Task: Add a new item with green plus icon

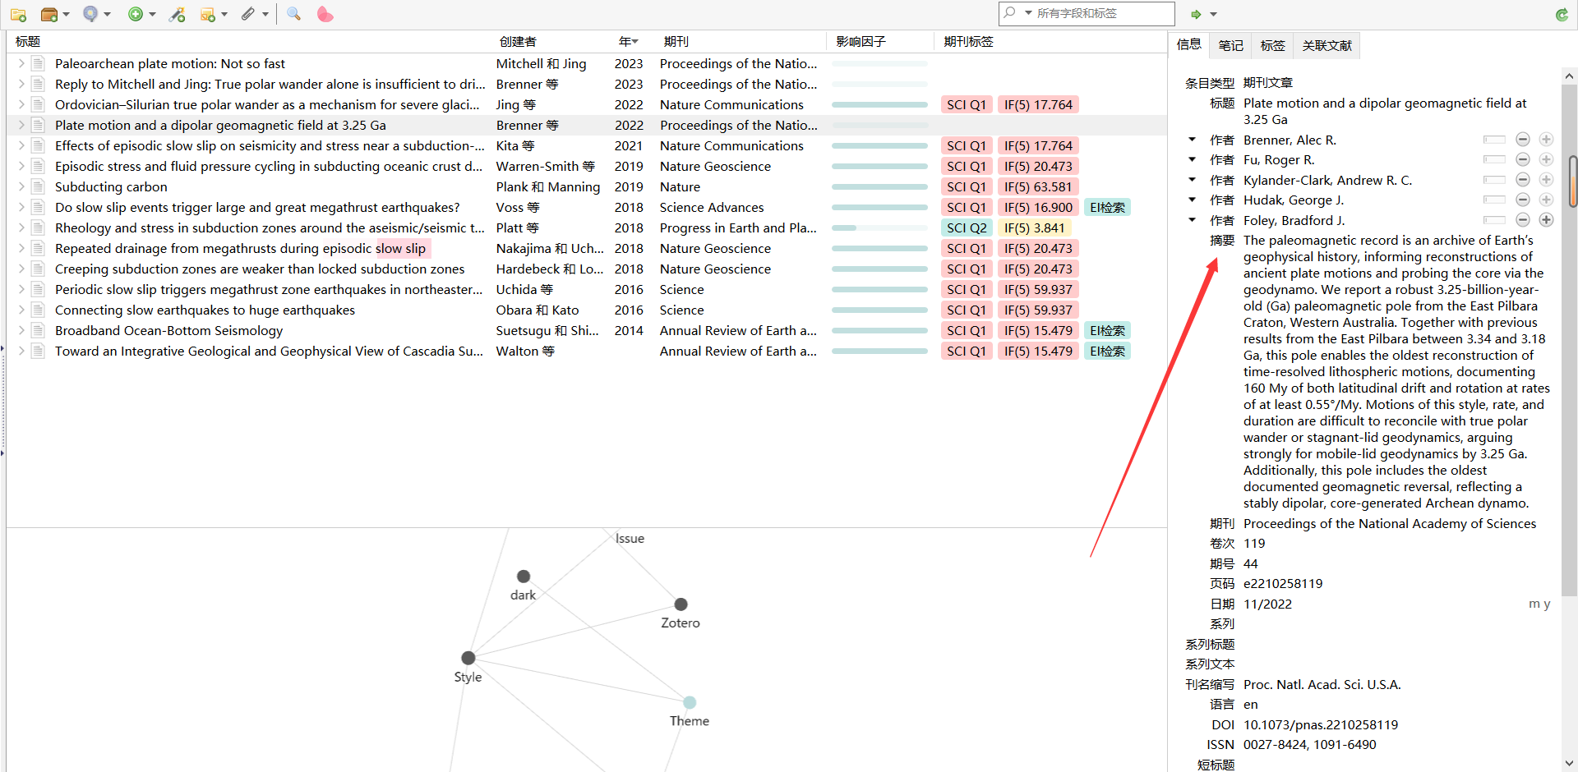Action: tap(135, 14)
